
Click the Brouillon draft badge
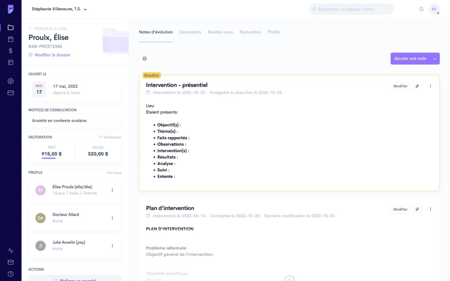[152, 75]
